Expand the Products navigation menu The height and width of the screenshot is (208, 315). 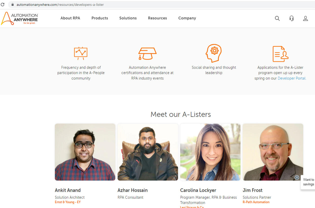click(100, 18)
